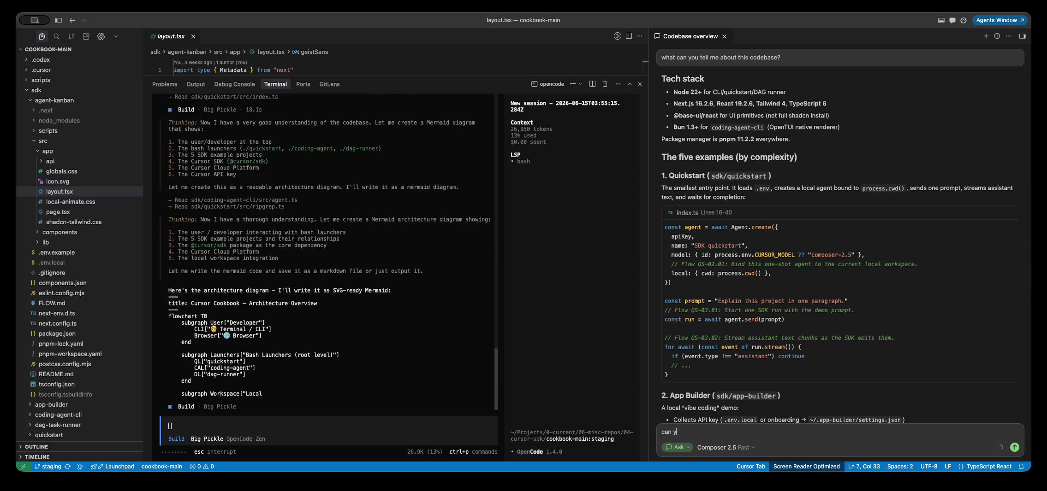Show errors and warnings count in status bar
The height and width of the screenshot is (491, 1047).
[x=202, y=467]
